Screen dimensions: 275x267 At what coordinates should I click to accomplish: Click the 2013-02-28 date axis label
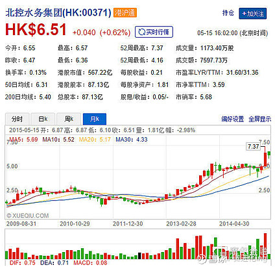[x=181, y=223]
